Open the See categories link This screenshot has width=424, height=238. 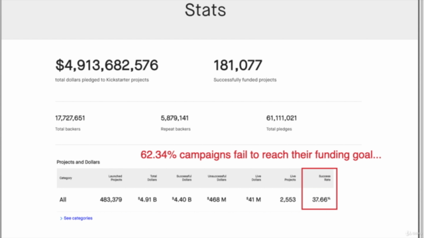(78, 218)
